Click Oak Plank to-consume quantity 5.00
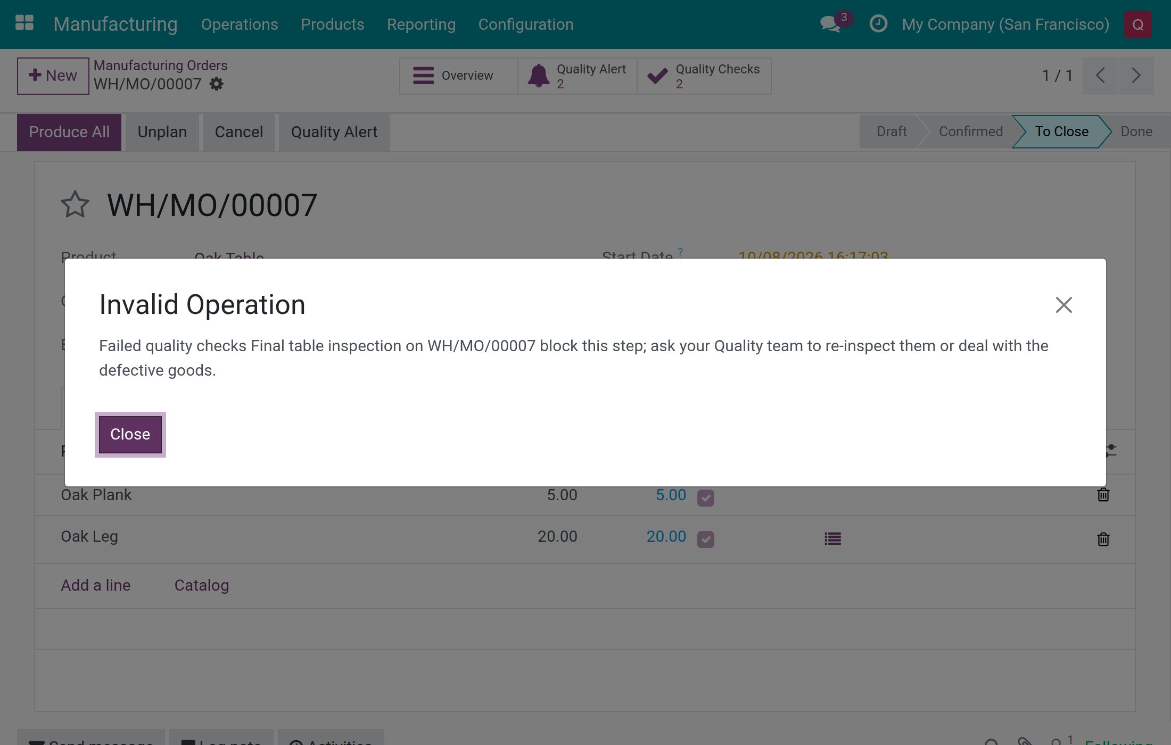 coord(562,495)
